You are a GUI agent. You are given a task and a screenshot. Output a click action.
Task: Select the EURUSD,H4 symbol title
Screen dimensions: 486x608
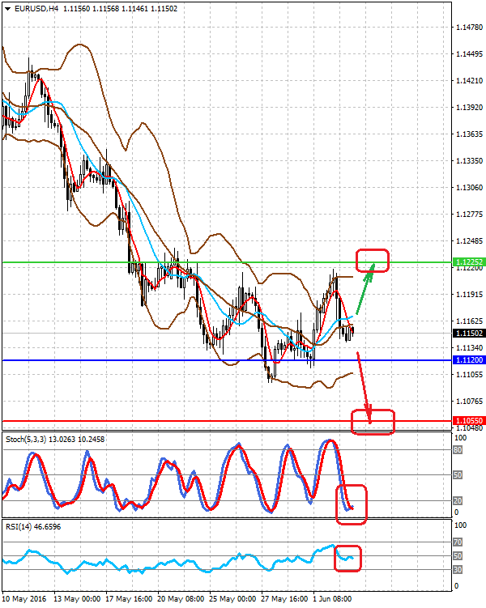pyautogui.click(x=36, y=9)
